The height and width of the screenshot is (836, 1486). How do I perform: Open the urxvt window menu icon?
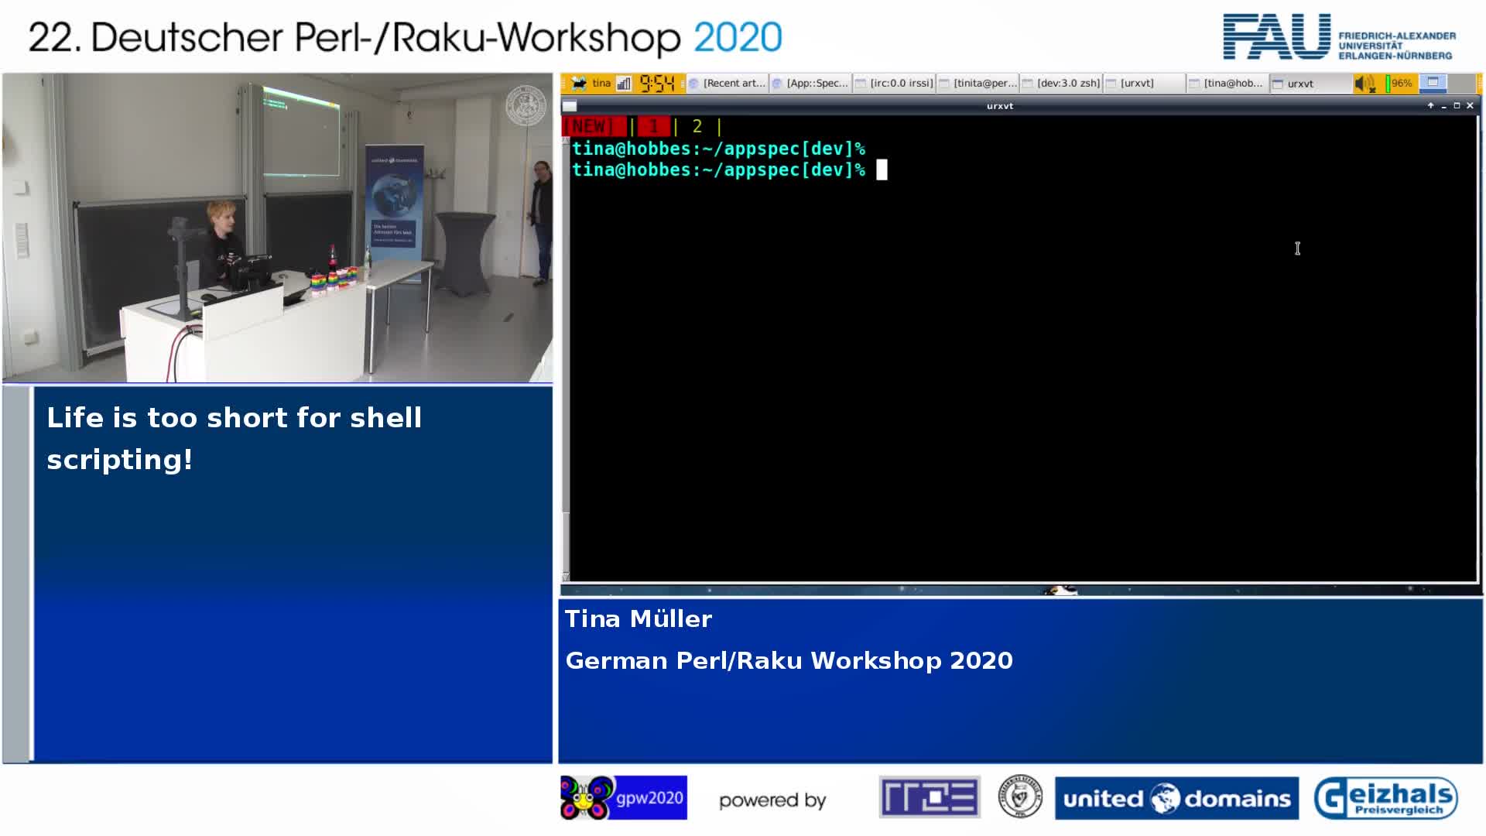coord(570,106)
